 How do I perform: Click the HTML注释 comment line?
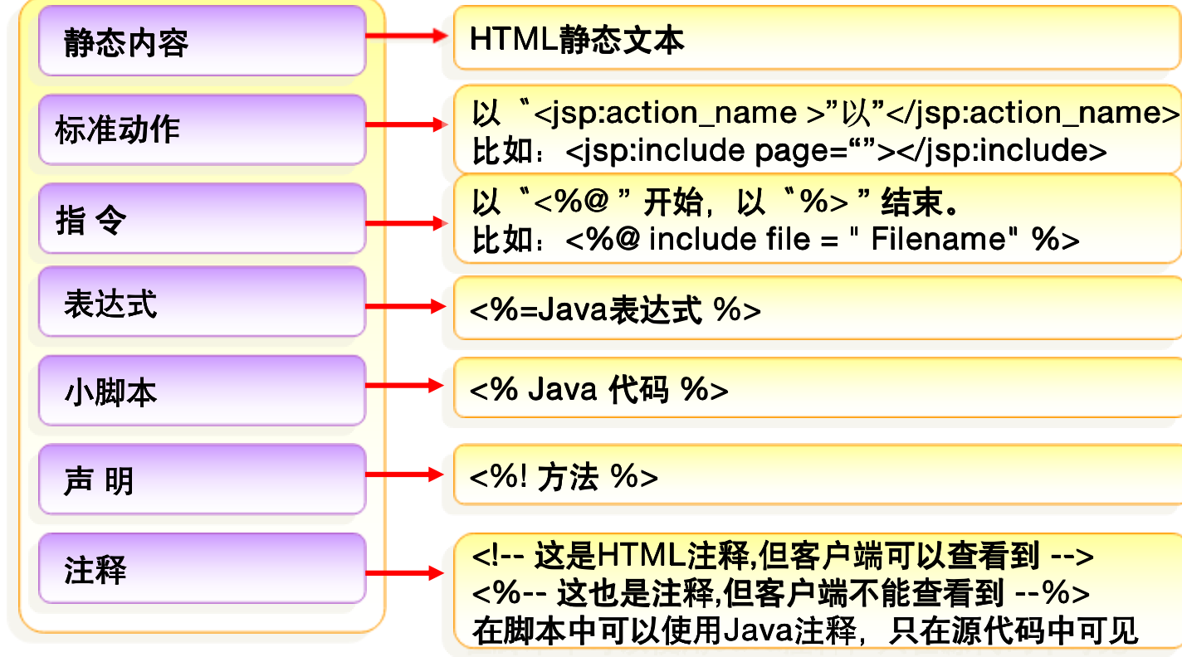[x=784, y=557]
